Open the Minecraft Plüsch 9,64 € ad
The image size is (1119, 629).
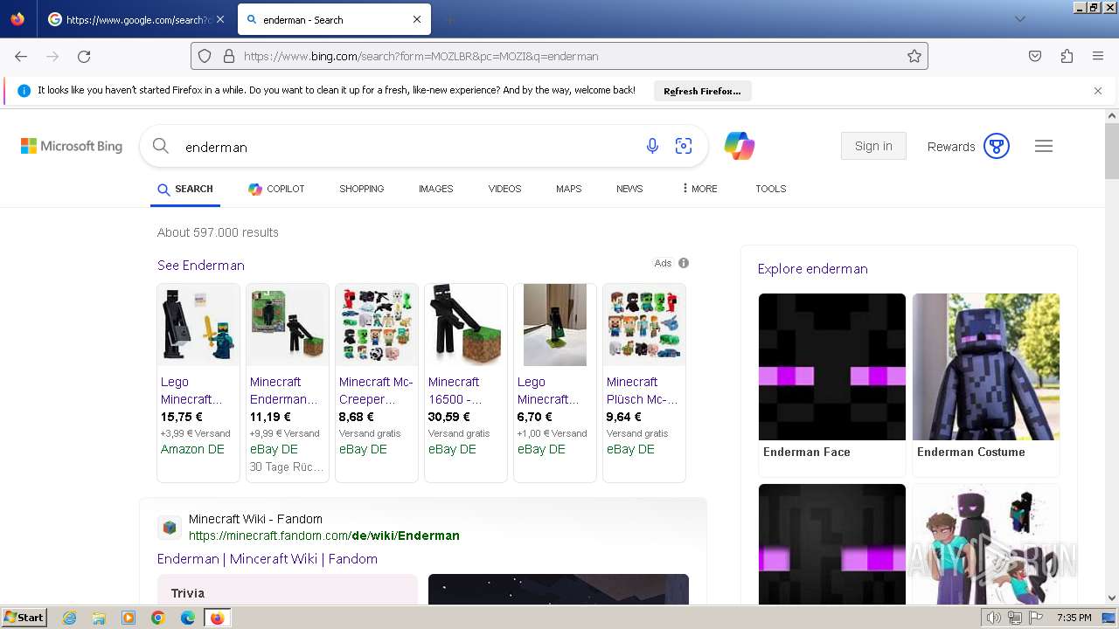[x=644, y=383]
